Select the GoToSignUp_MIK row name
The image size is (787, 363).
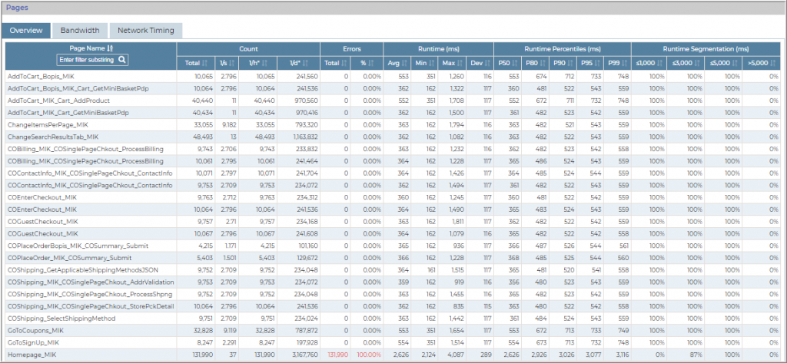[33, 342]
